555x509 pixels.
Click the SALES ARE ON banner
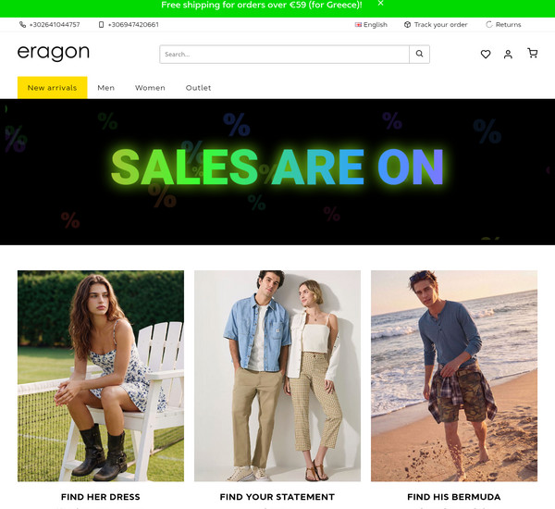click(x=277, y=172)
